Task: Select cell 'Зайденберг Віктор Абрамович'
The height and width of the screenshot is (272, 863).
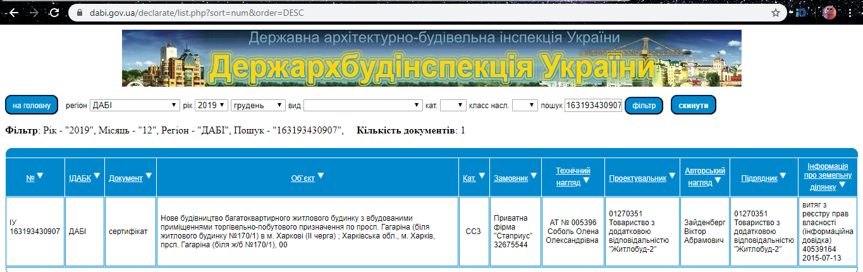Action: (705, 232)
